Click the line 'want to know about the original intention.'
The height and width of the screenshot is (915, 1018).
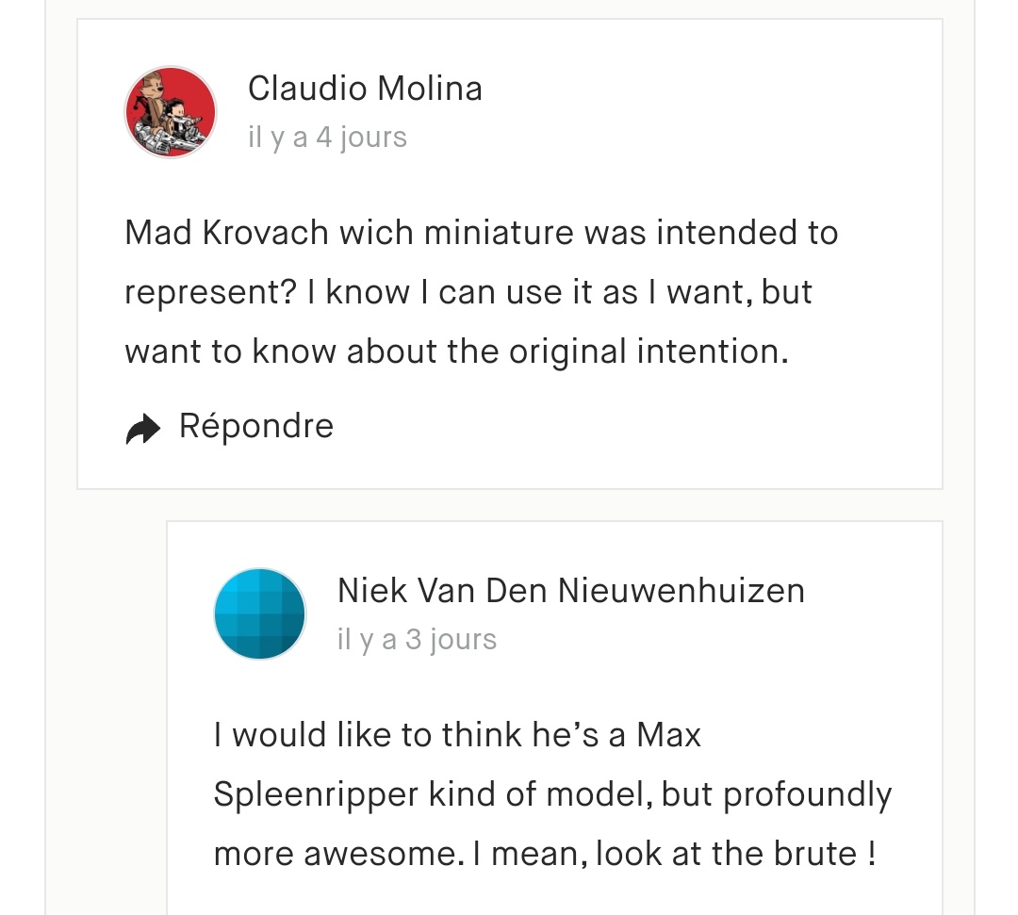[456, 352]
